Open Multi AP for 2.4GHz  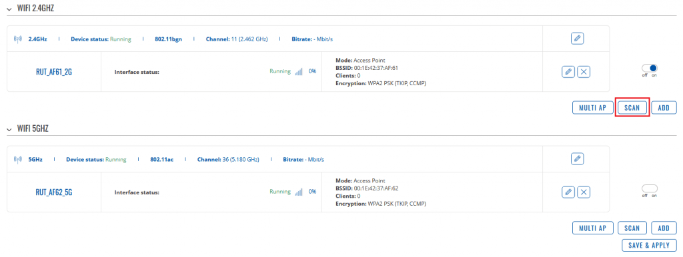pyautogui.click(x=593, y=108)
